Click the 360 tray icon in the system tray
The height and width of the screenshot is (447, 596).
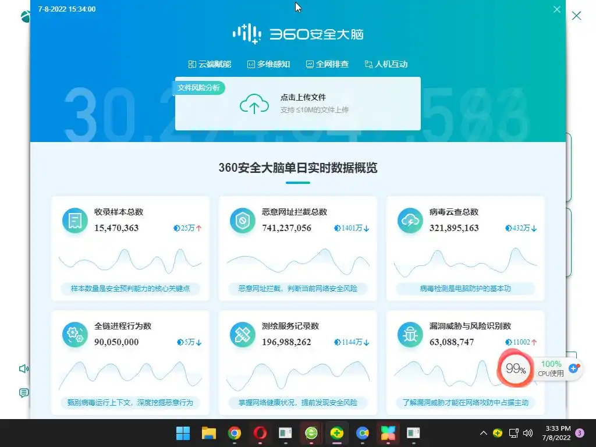coord(498,433)
